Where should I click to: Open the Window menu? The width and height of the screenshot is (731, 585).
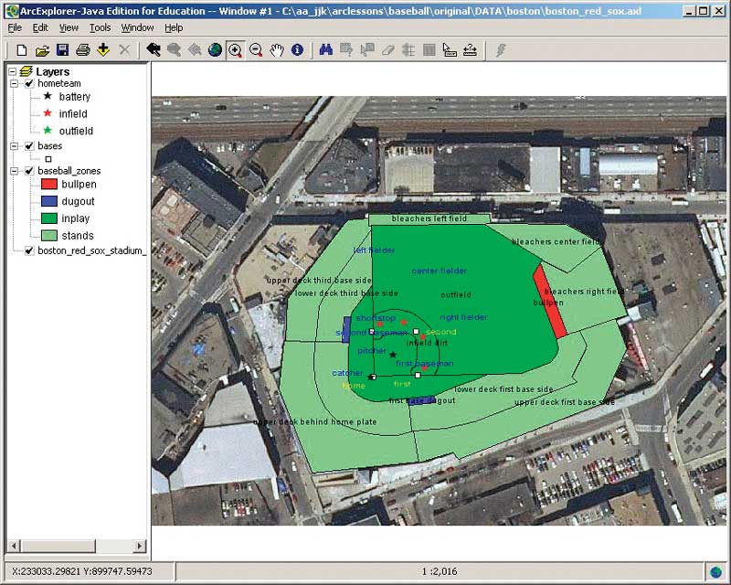(x=138, y=28)
